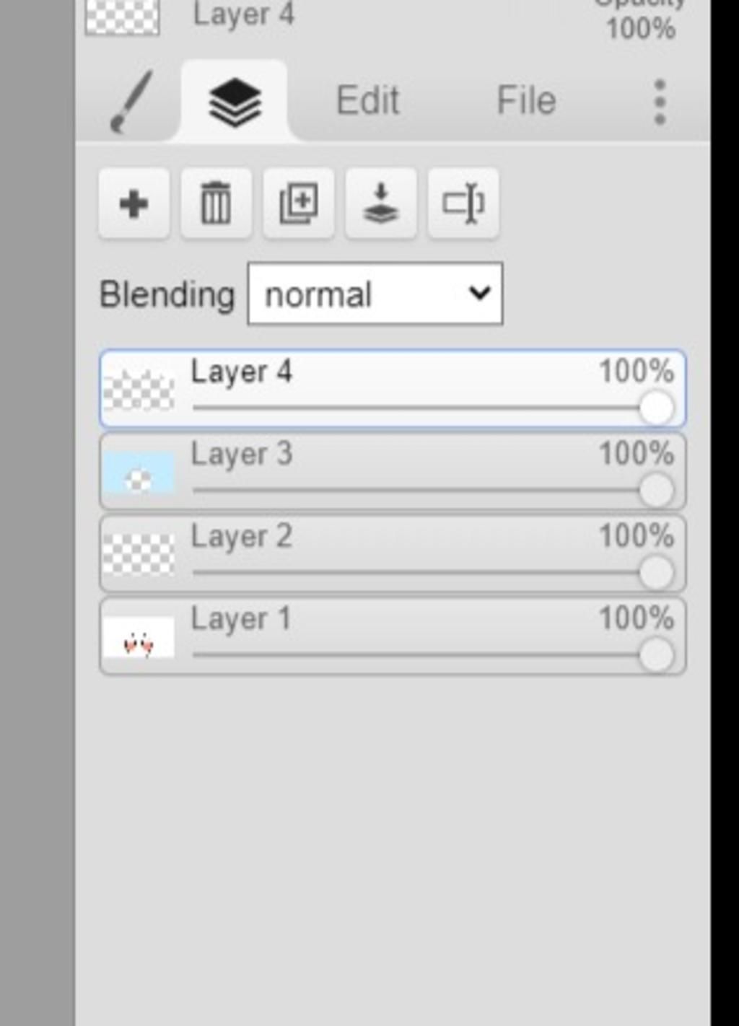This screenshot has height=1026, width=739.
Task: Click the Layer 1 opacity slider handle
Action: [x=657, y=655]
